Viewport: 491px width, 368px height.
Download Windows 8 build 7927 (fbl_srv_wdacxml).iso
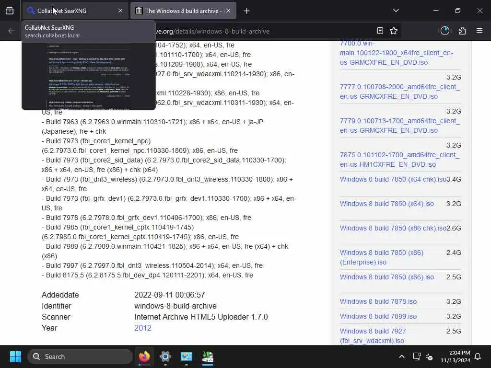(x=373, y=336)
